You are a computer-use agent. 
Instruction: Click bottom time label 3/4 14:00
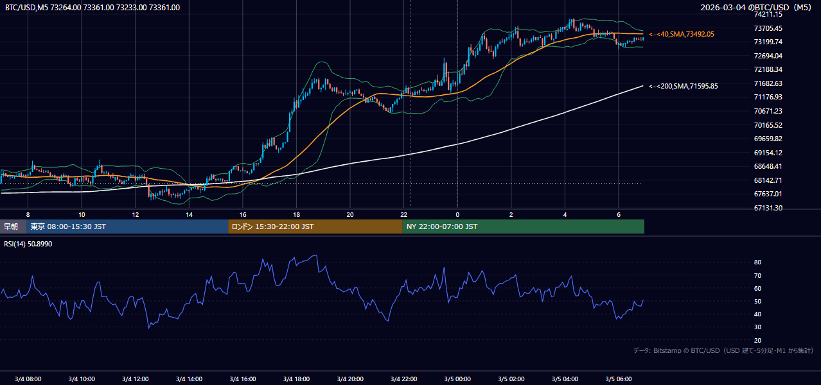(189, 379)
